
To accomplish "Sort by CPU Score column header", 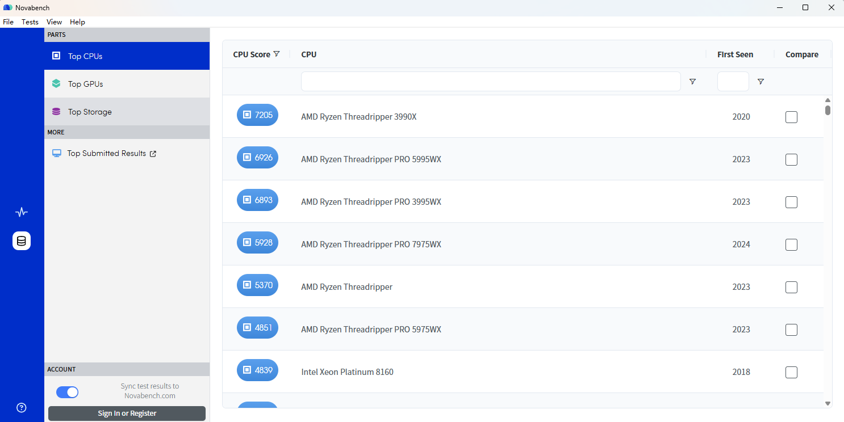I will [x=252, y=54].
